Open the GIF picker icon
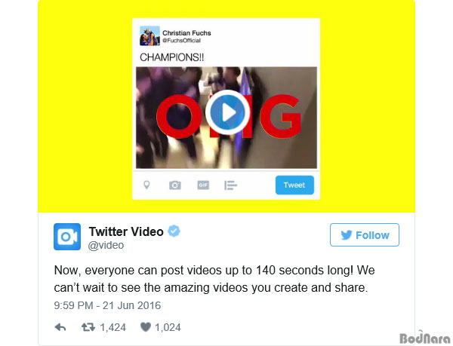 203,185
